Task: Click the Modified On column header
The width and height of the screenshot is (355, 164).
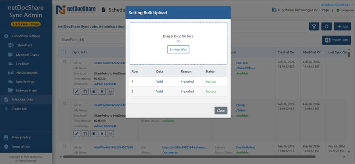Action: point(312,52)
